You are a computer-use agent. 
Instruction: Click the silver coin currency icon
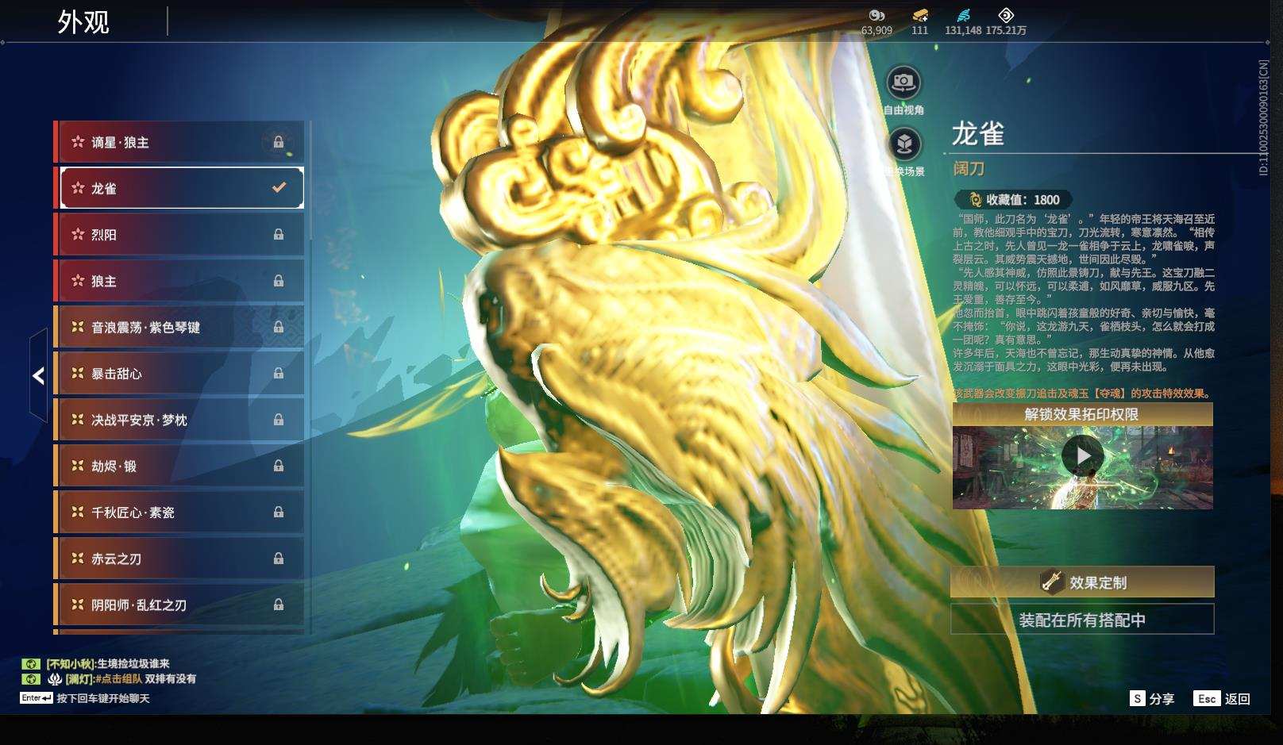coord(877,15)
